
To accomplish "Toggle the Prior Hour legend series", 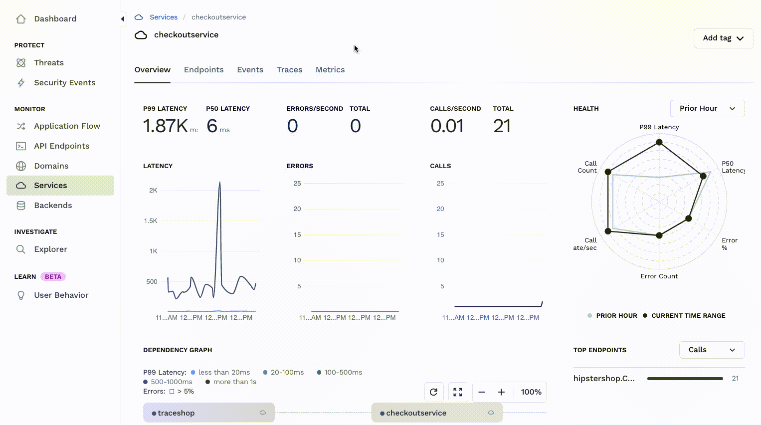I will point(612,316).
